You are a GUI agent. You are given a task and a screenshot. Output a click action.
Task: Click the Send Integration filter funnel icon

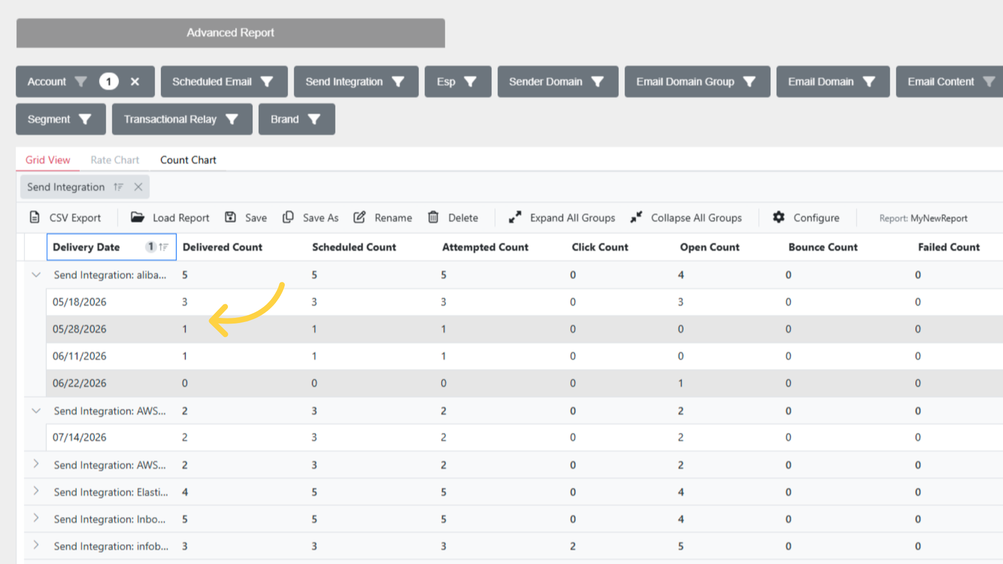pos(398,82)
